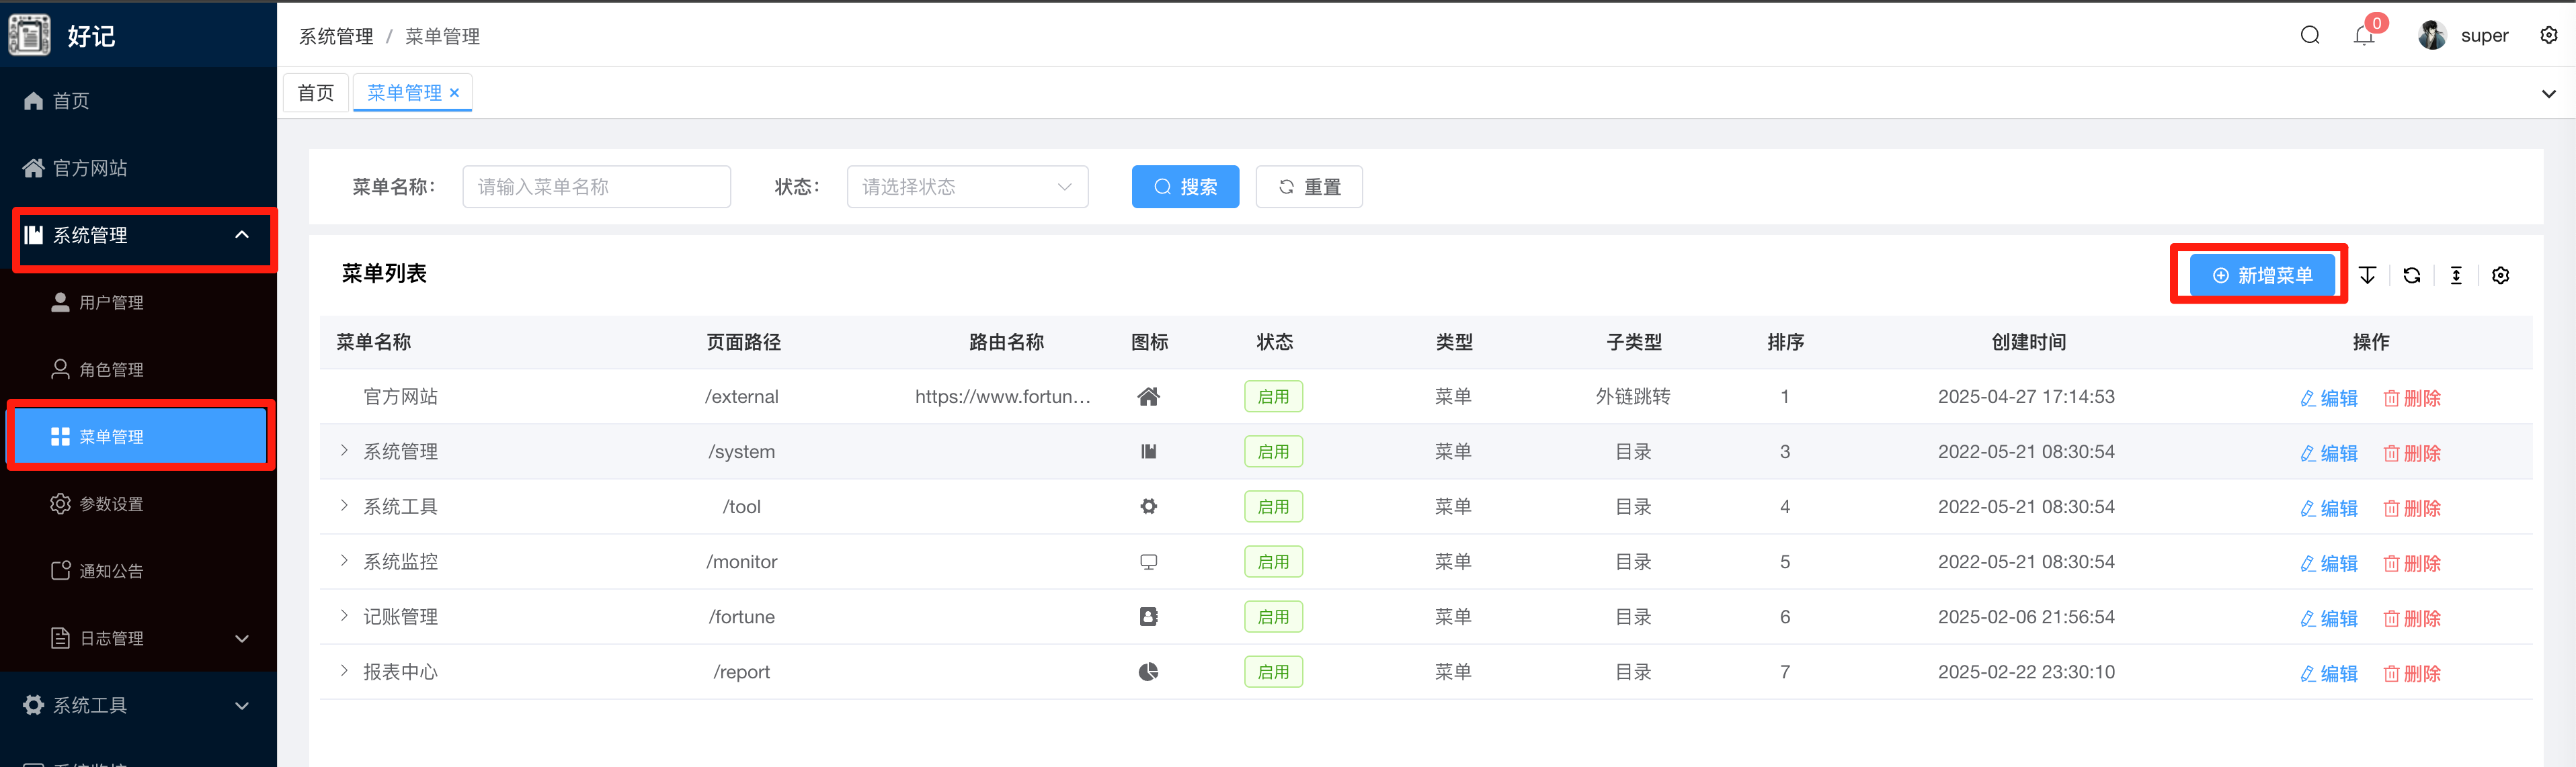Click the header search magnifier icon
This screenshot has height=767, width=2576.
[x=2309, y=36]
